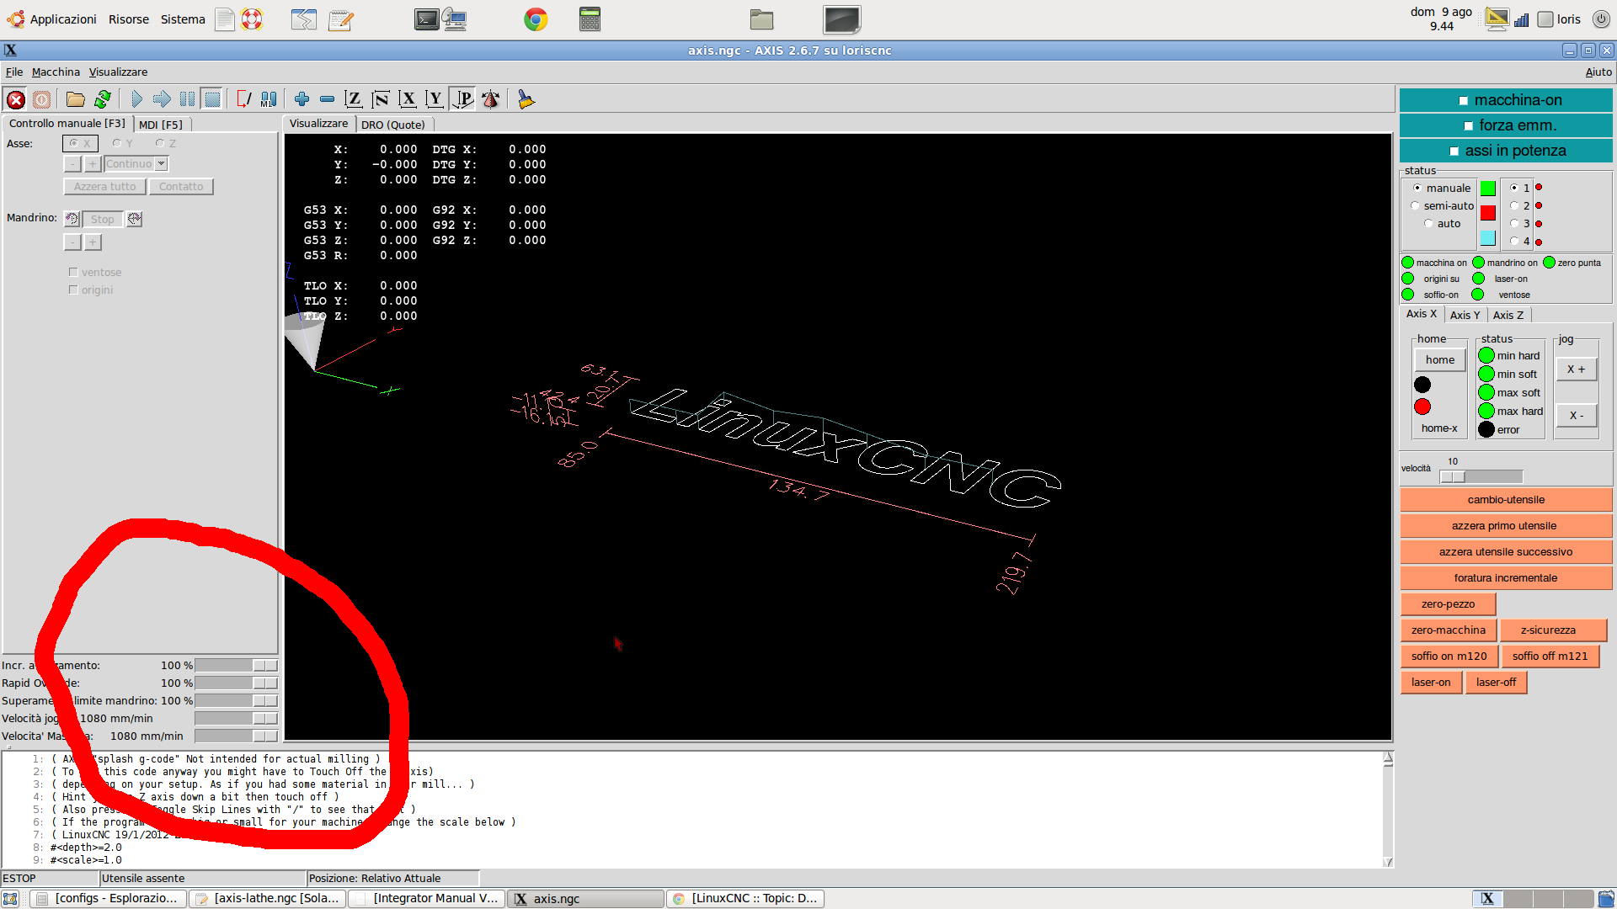Open the Macchina menu
The height and width of the screenshot is (909, 1617).
[x=56, y=72]
